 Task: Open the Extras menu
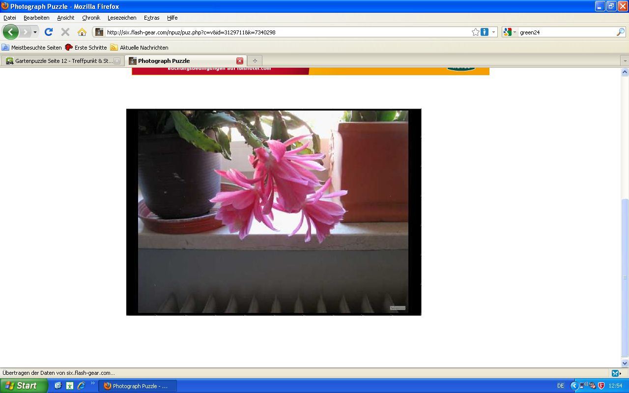coord(151,18)
